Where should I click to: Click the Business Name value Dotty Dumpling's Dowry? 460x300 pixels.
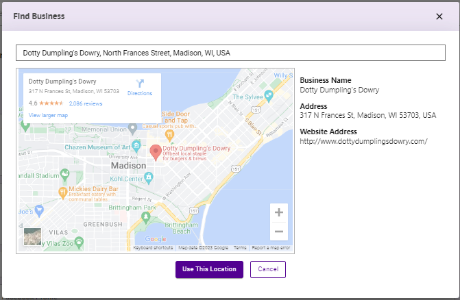pos(339,90)
